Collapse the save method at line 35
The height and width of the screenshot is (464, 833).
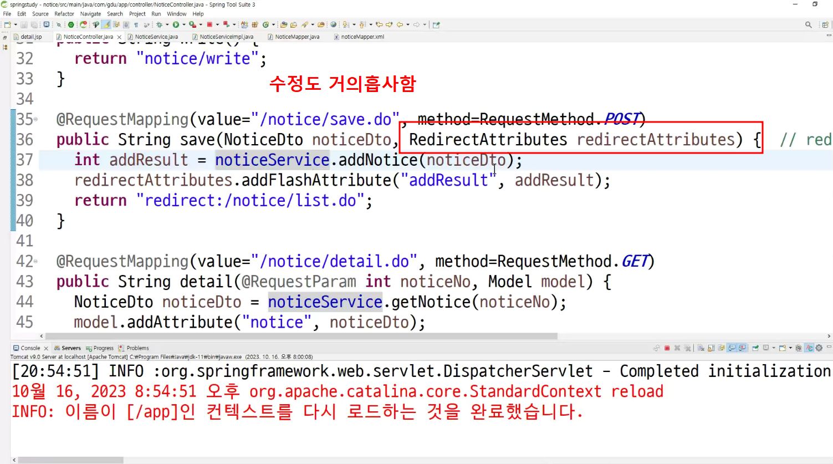(35, 119)
